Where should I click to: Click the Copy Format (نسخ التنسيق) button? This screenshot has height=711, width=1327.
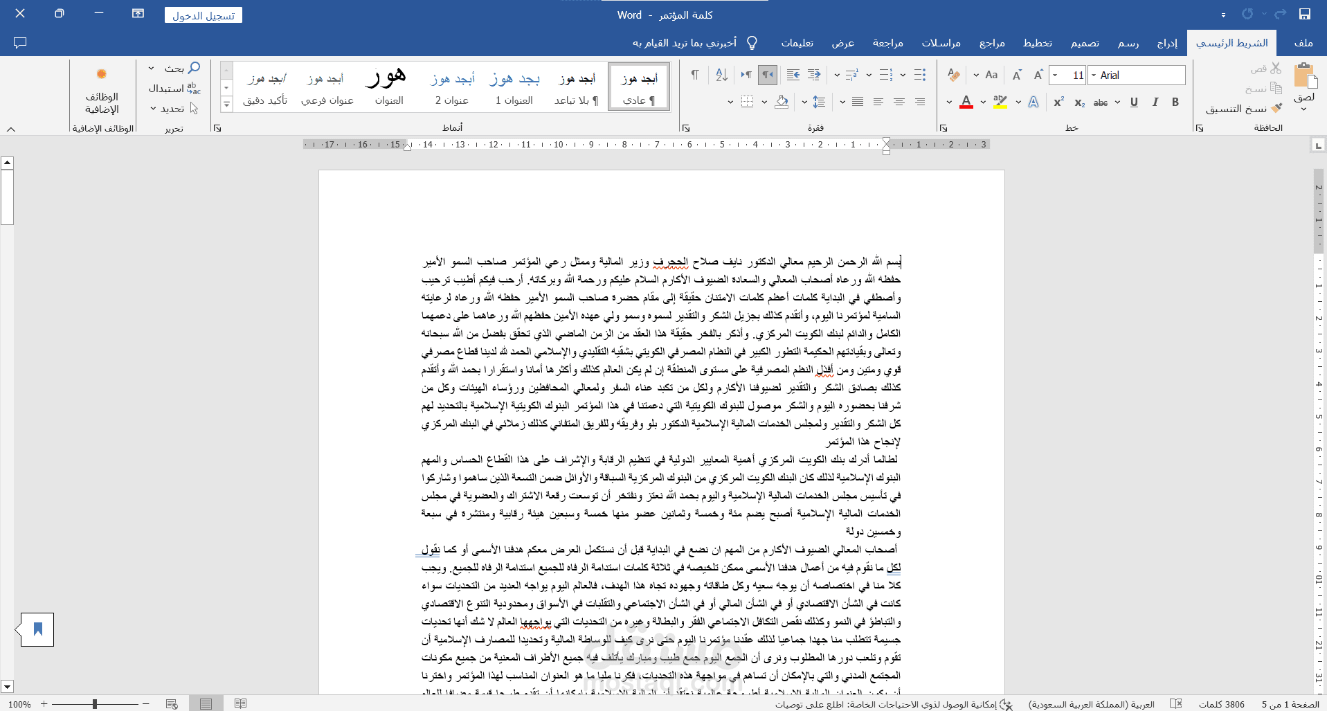(1244, 109)
